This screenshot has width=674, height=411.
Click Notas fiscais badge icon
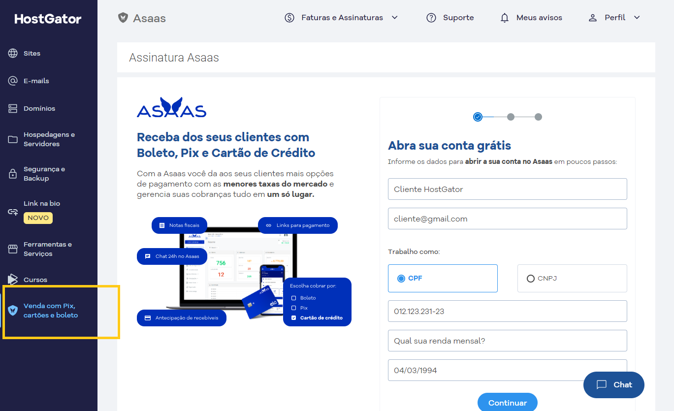pos(162,225)
